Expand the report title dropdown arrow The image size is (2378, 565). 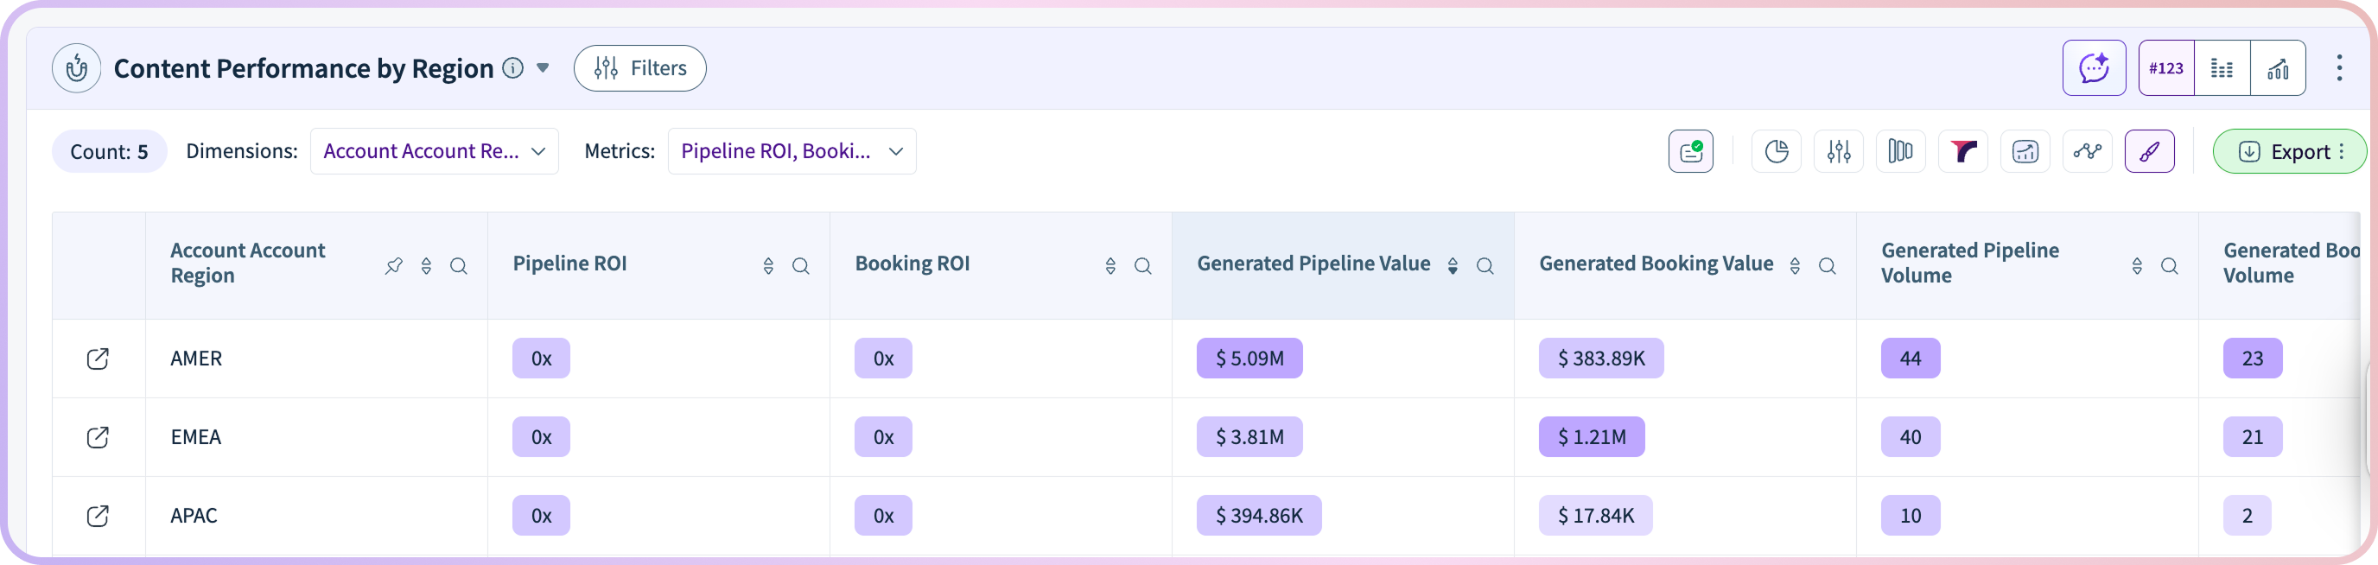coord(544,68)
